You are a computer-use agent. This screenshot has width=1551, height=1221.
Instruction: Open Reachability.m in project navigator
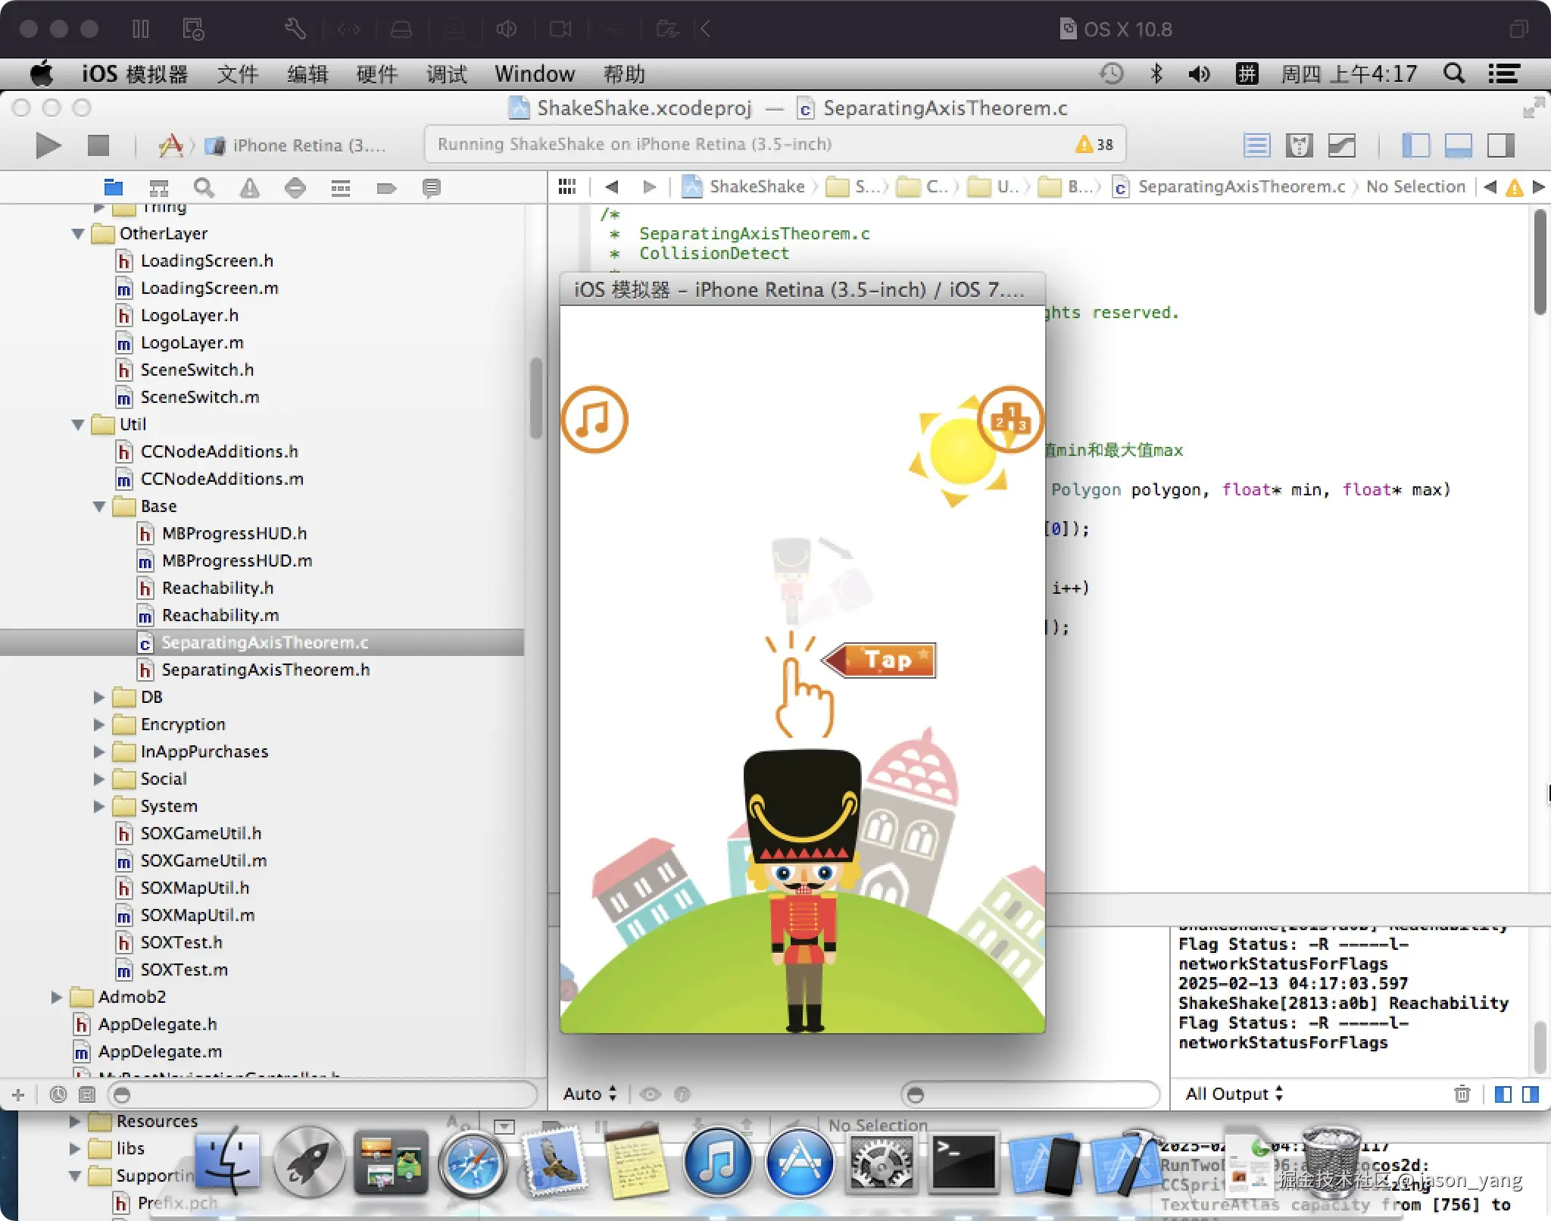point(220,615)
